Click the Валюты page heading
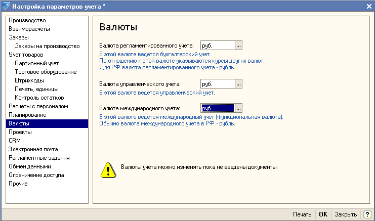375x221 pixels. [x=118, y=27]
